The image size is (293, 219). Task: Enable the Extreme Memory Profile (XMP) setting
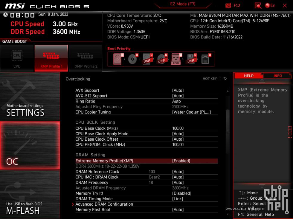(x=146, y=161)
